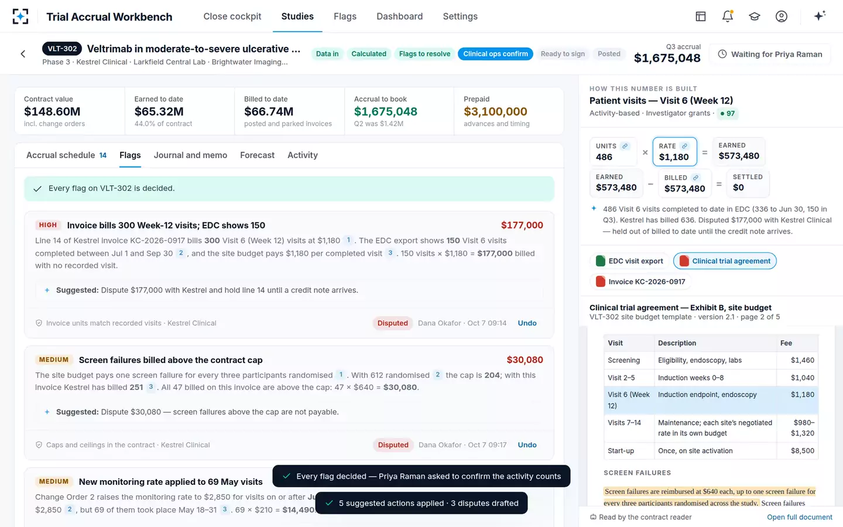Image resolution: width=843 pixels, height=527 pixels.
Task: Open citation 2 after Jul 1 and Sep 30
Action: coord(181,253)
